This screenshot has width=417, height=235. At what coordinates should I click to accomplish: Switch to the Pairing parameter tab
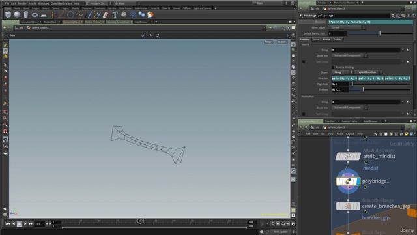[338, 39]
